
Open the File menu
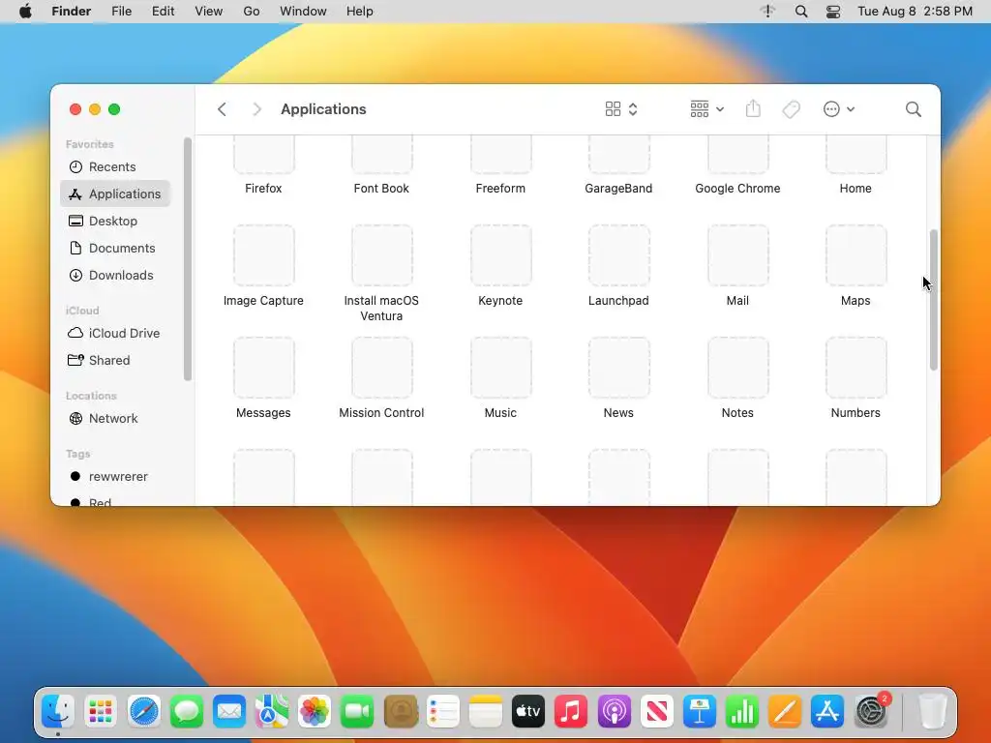coord(121,12)
